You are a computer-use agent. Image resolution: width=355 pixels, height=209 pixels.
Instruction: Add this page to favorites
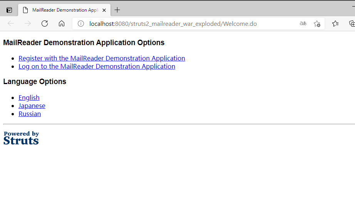tap(317, 24)
